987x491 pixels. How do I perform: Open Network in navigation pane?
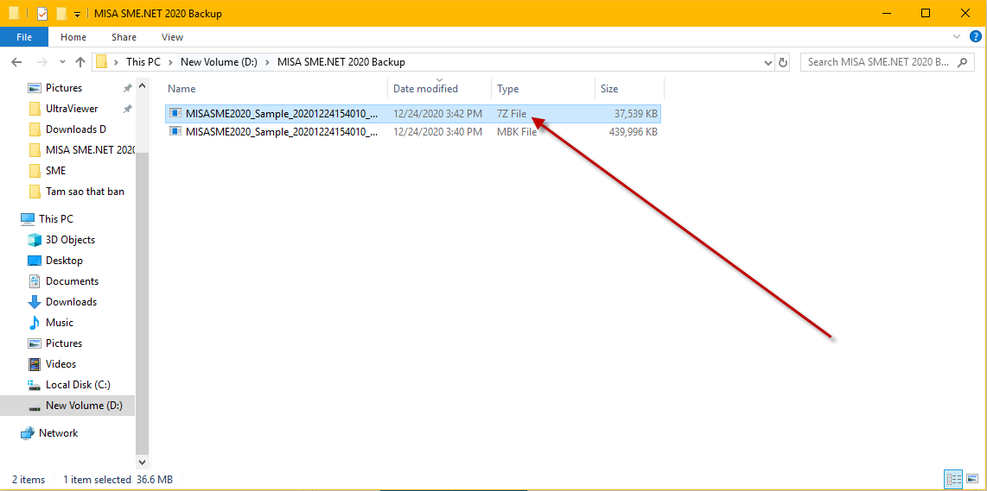[x=58, y=434]
